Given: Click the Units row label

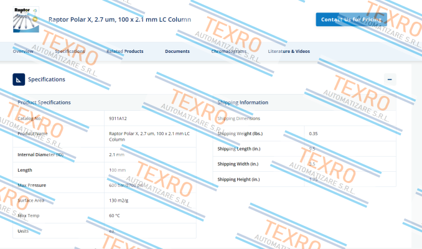Looking at the screenshot, I should pyautogui.click(x=23, y=231).
